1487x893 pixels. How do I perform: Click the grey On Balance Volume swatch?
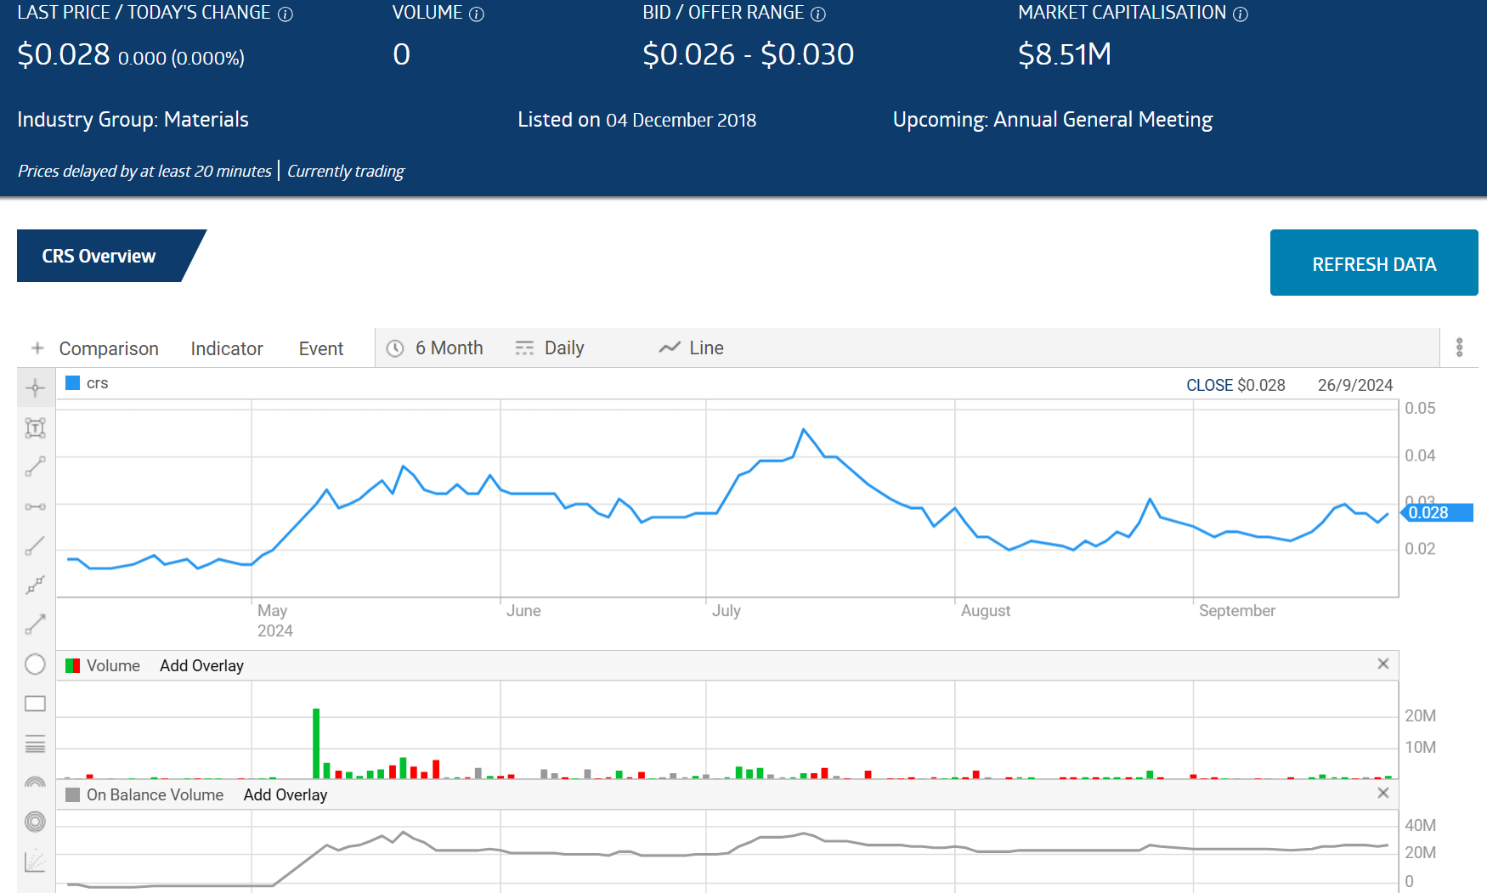73,794
